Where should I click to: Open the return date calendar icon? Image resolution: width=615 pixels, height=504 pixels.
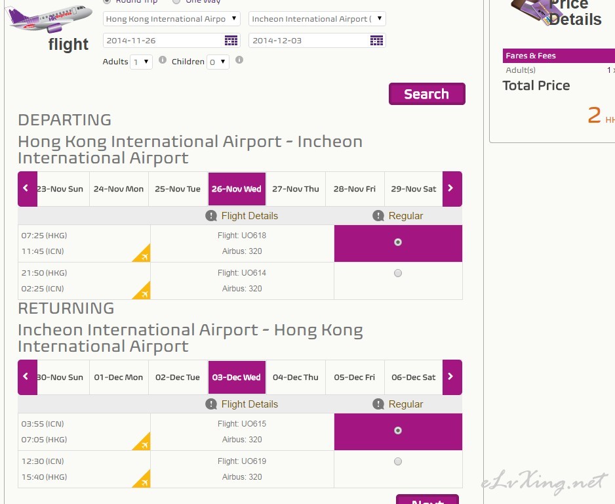[376, 41]
